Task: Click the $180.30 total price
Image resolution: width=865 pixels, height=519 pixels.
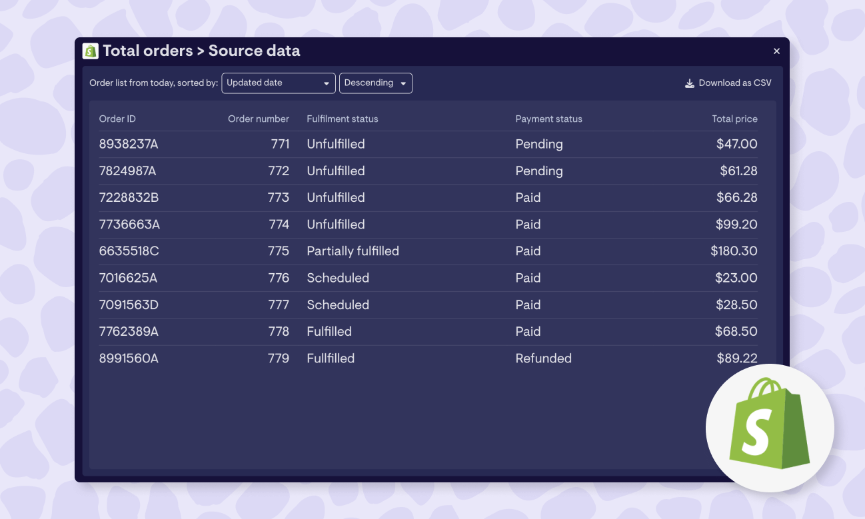Action: pyautogui.click(x=734, y=251)
